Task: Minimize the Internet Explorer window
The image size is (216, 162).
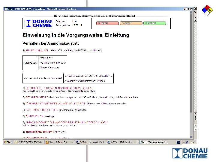Action: [185, 9]
